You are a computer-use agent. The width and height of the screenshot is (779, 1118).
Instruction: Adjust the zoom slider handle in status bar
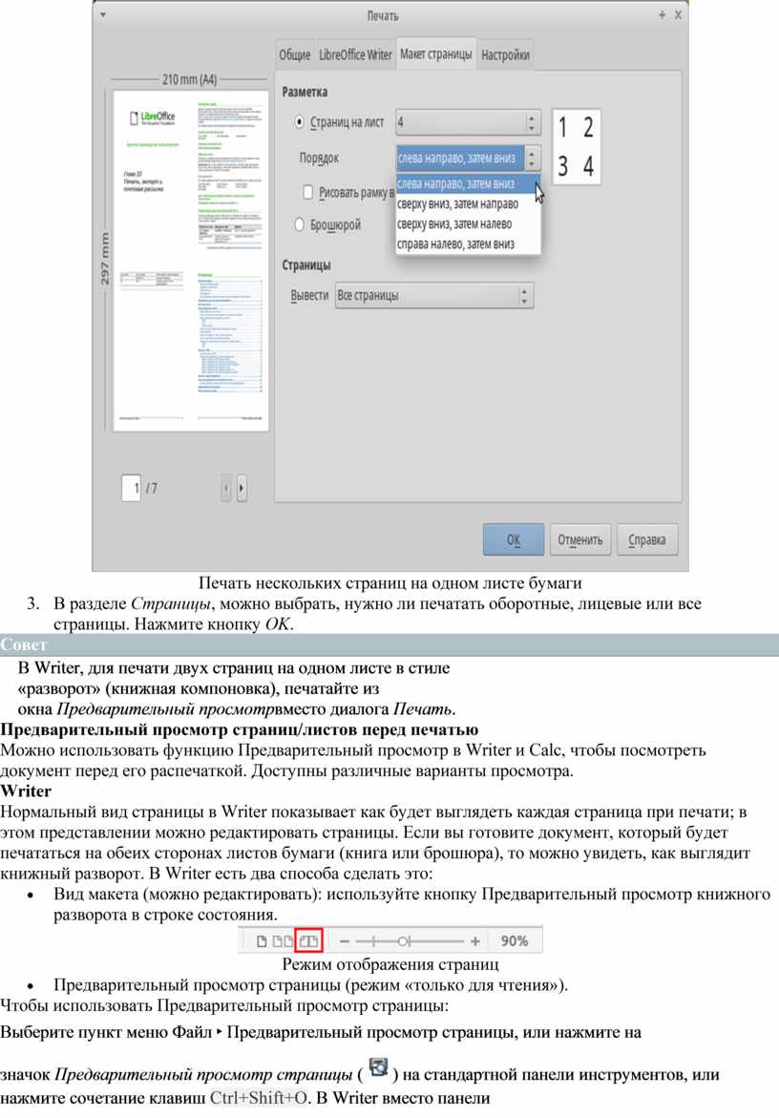tap(404, 941)
